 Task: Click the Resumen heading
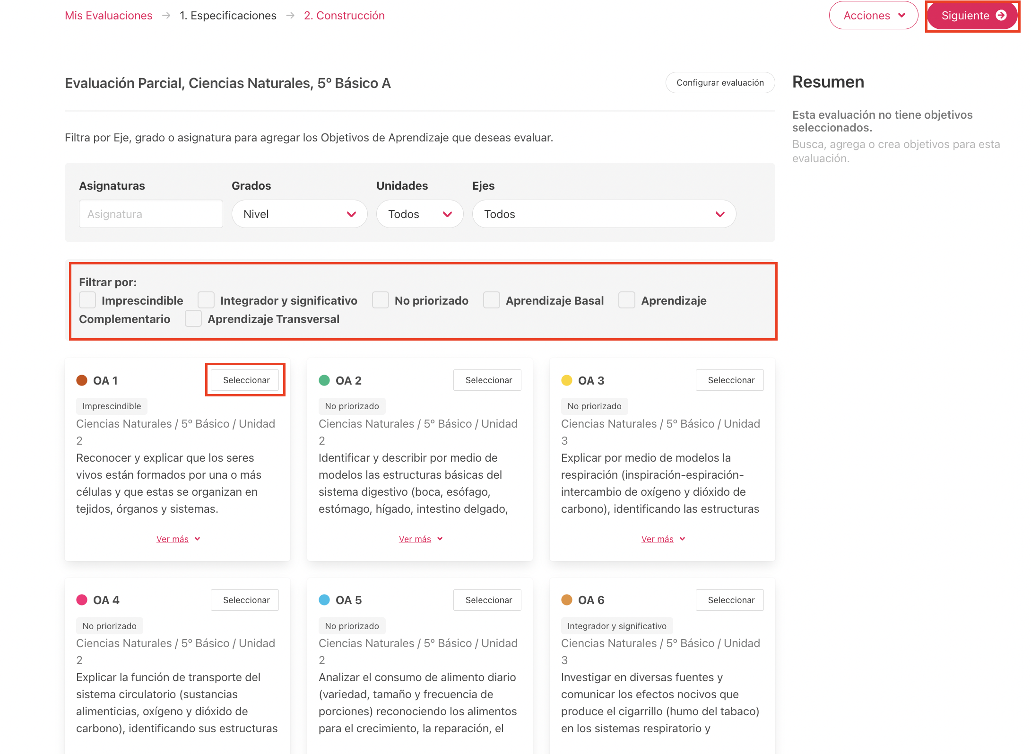828,82
